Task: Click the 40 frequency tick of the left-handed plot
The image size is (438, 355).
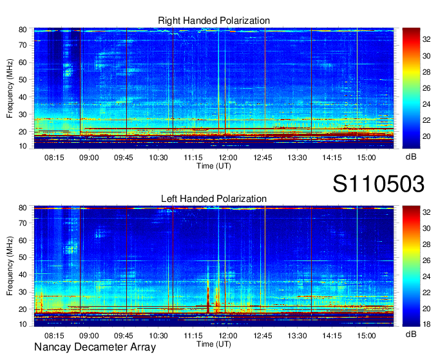Action: point(23,275)
